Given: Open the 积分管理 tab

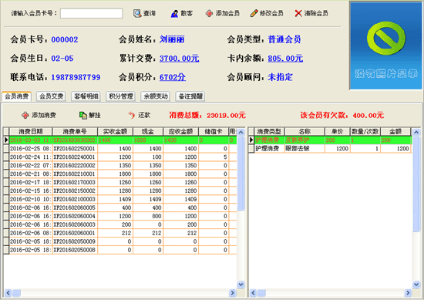Looking at the screenshot, I should coord(121,96).
